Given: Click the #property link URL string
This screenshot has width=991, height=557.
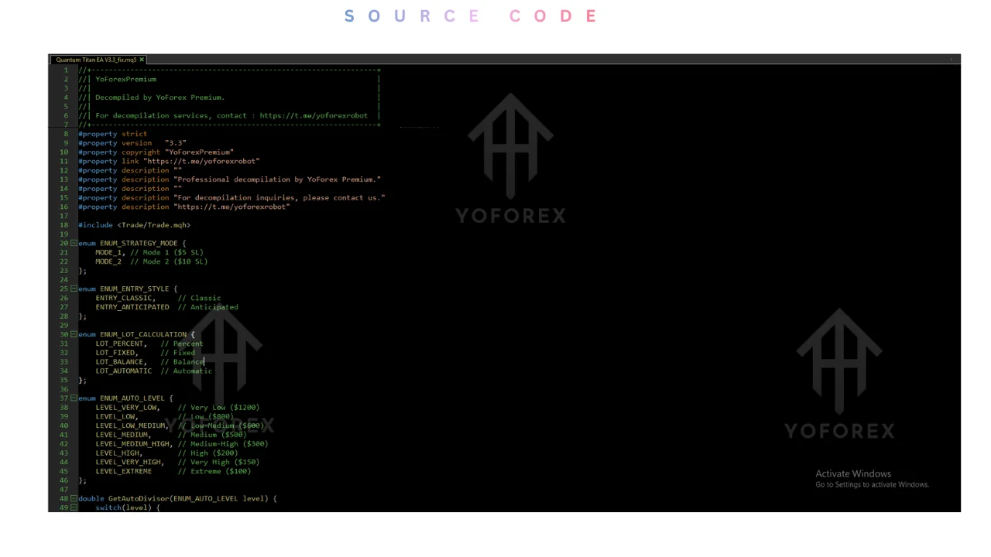Looking at the screenshot, I should tap(201, 161).
